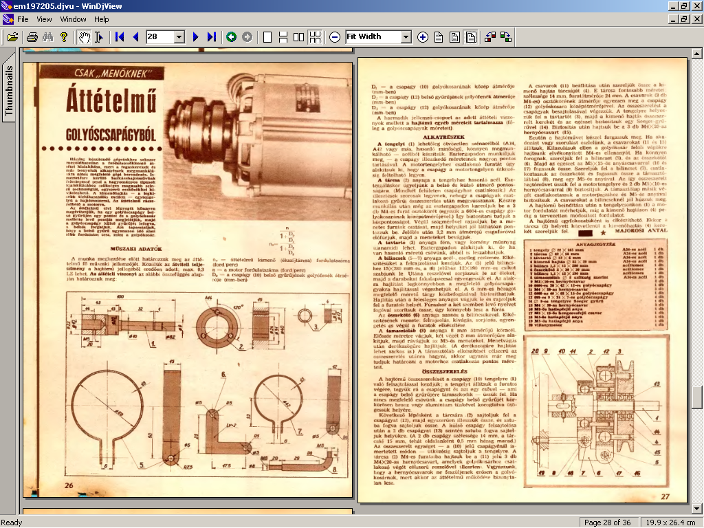Jump to the last page
704x528 pixels.
pyautogui.click(x=211, y=37)
